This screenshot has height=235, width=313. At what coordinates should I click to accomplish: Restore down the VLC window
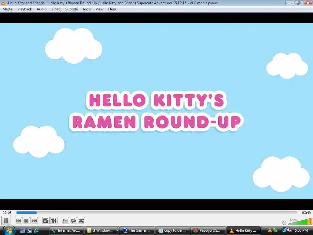pos(299,3)
